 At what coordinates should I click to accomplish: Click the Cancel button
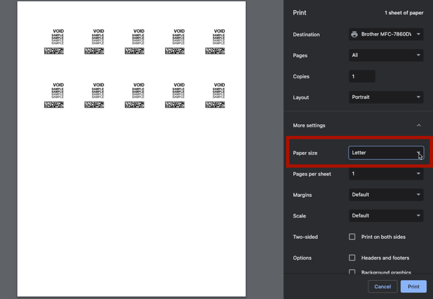coord(383,287)
